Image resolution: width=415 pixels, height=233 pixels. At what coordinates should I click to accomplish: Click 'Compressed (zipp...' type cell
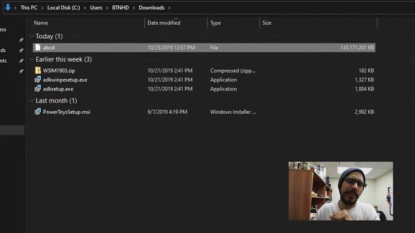click(x=233, y=71)
